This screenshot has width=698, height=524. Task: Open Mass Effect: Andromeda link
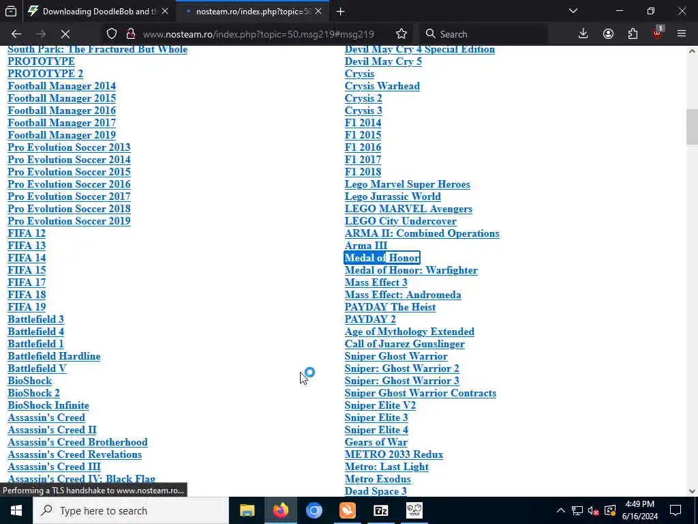[x=403, y=295]
